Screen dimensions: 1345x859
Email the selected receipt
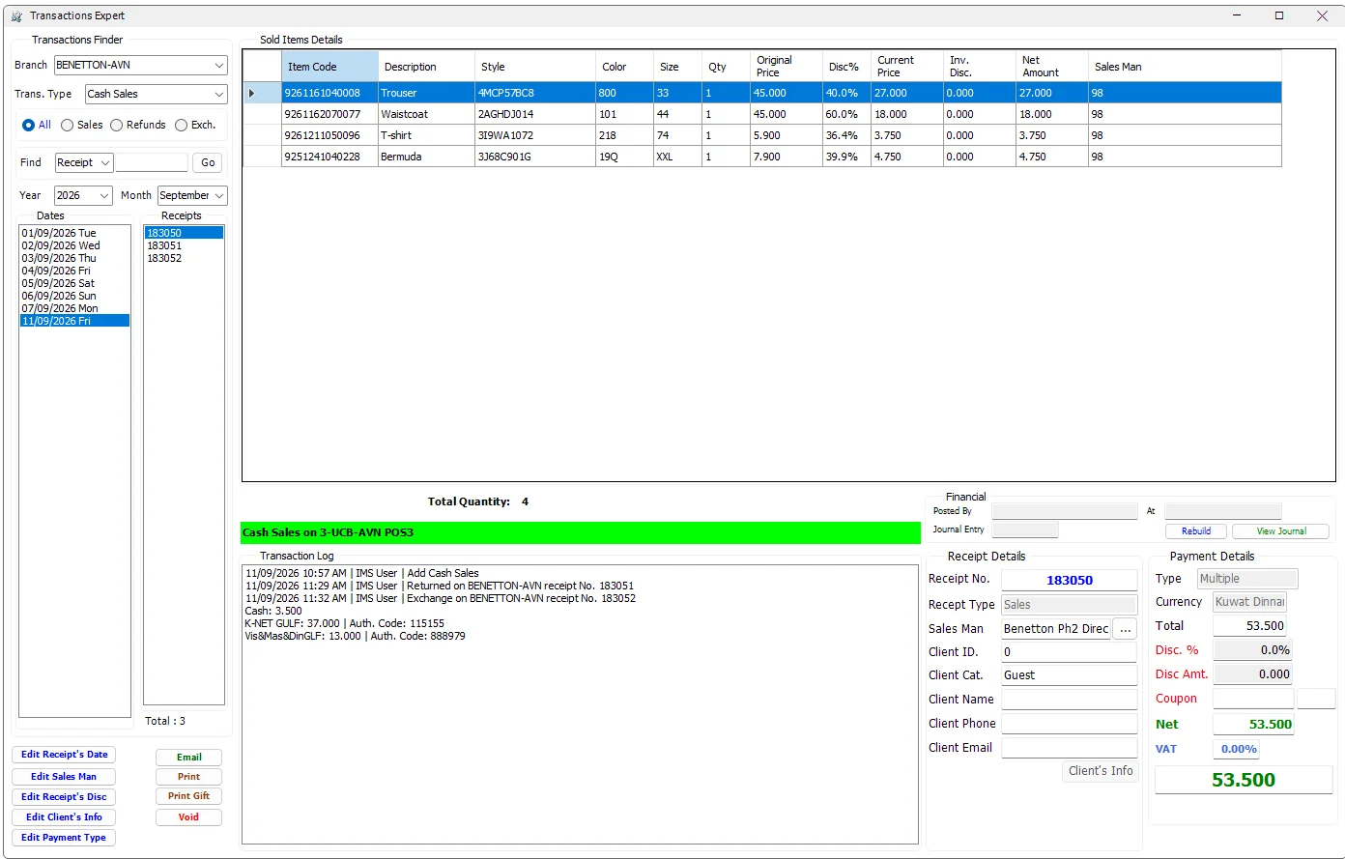189,758
